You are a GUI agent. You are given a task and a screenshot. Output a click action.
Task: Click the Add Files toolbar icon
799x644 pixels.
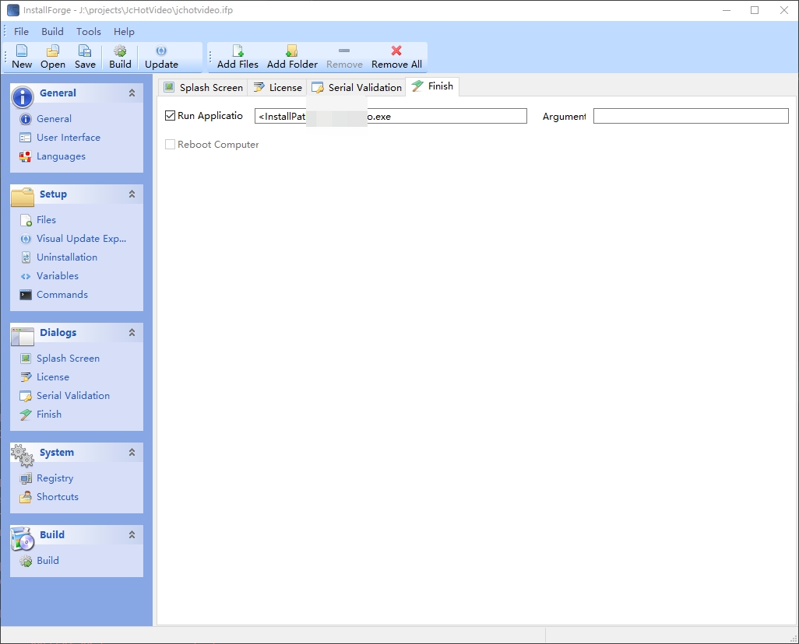238,51
